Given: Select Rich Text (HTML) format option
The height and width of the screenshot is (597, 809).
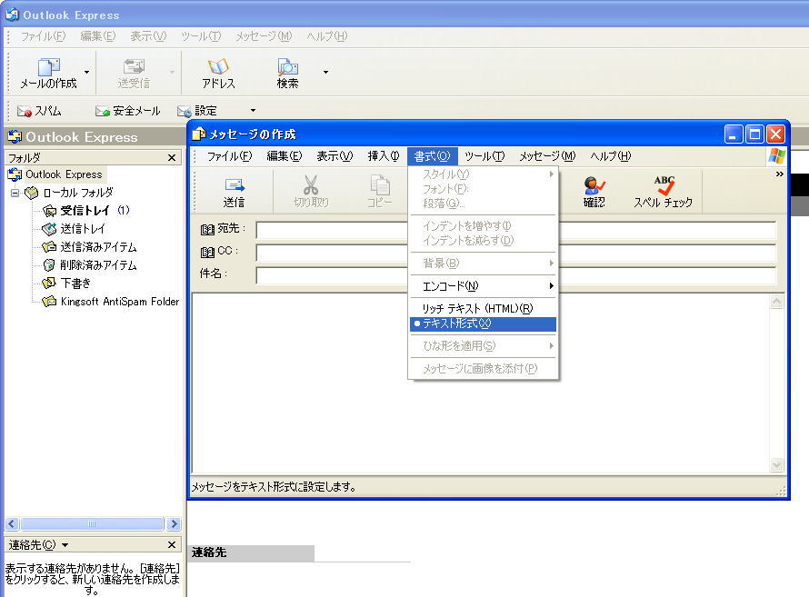Looking at the screenshot, I should [483, 308].
